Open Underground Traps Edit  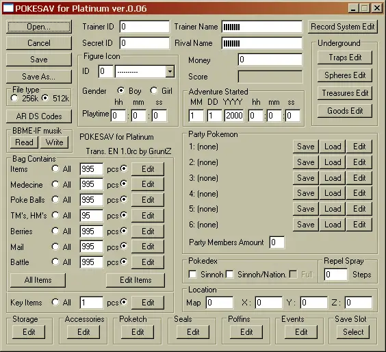[345, 58]
